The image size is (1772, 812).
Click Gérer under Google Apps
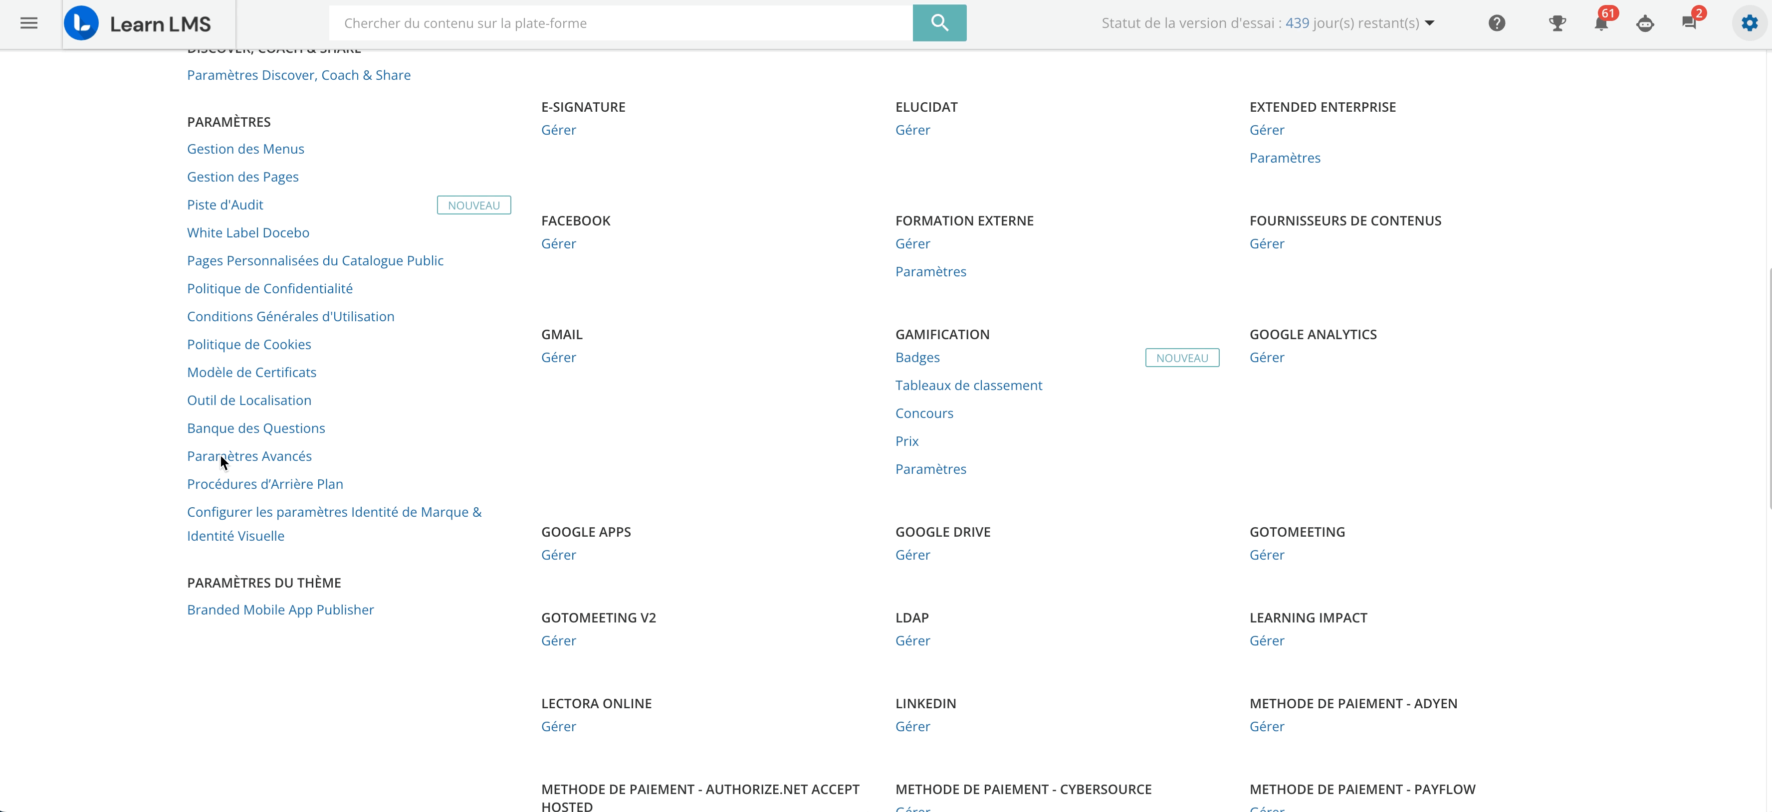559,556
